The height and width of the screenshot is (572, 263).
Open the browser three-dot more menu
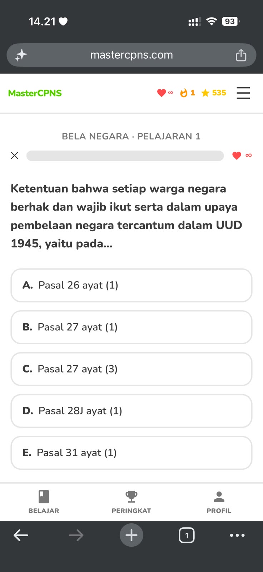pyautogui.click(x=237, y=535)
